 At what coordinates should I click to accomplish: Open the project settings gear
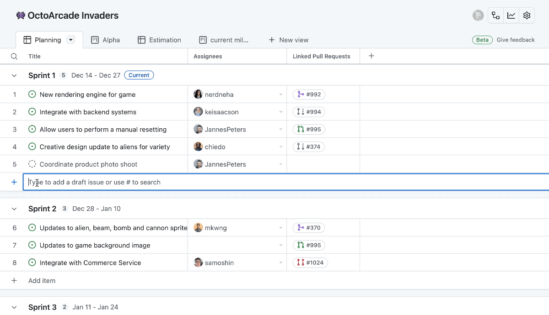(527, 15)
